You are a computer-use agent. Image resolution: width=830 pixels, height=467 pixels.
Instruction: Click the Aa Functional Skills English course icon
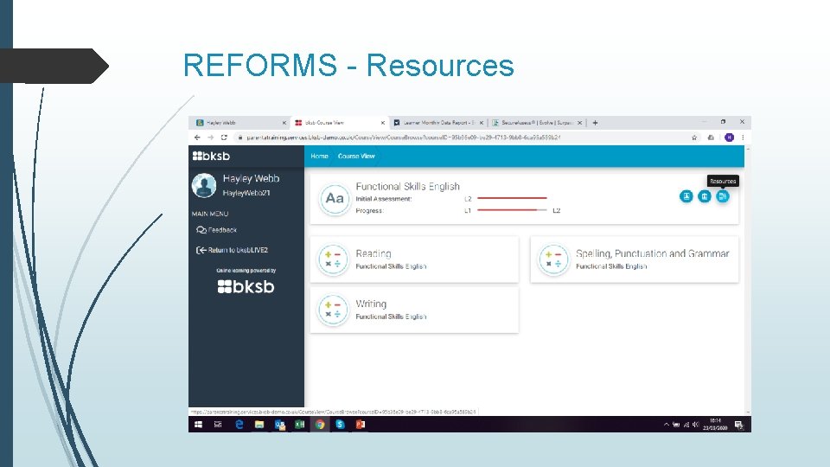[x=335, y=199]
